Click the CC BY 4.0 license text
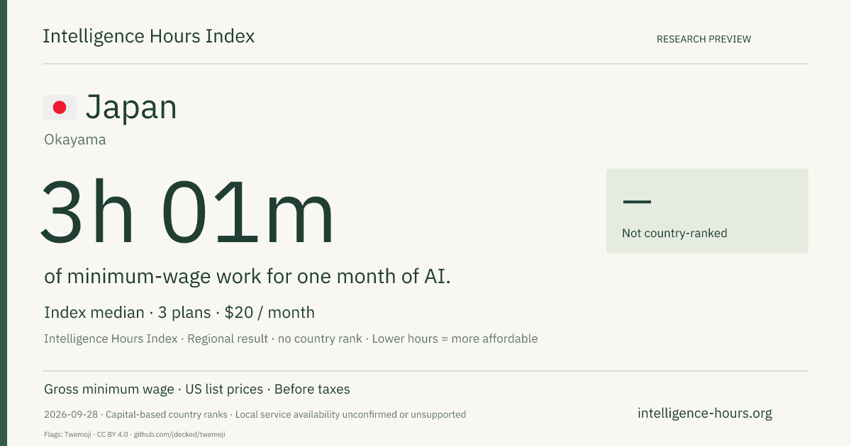The height and width of the screenshot is (446, 851). point(112,434)
